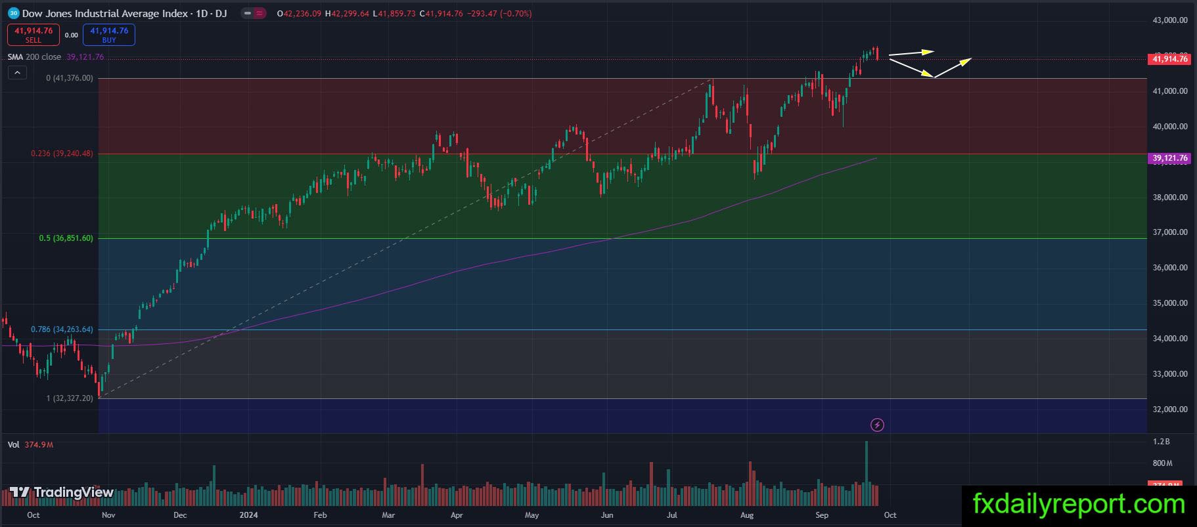
Task: Click the 35,000.00 price axis label
Action: tap(1170, 303)
